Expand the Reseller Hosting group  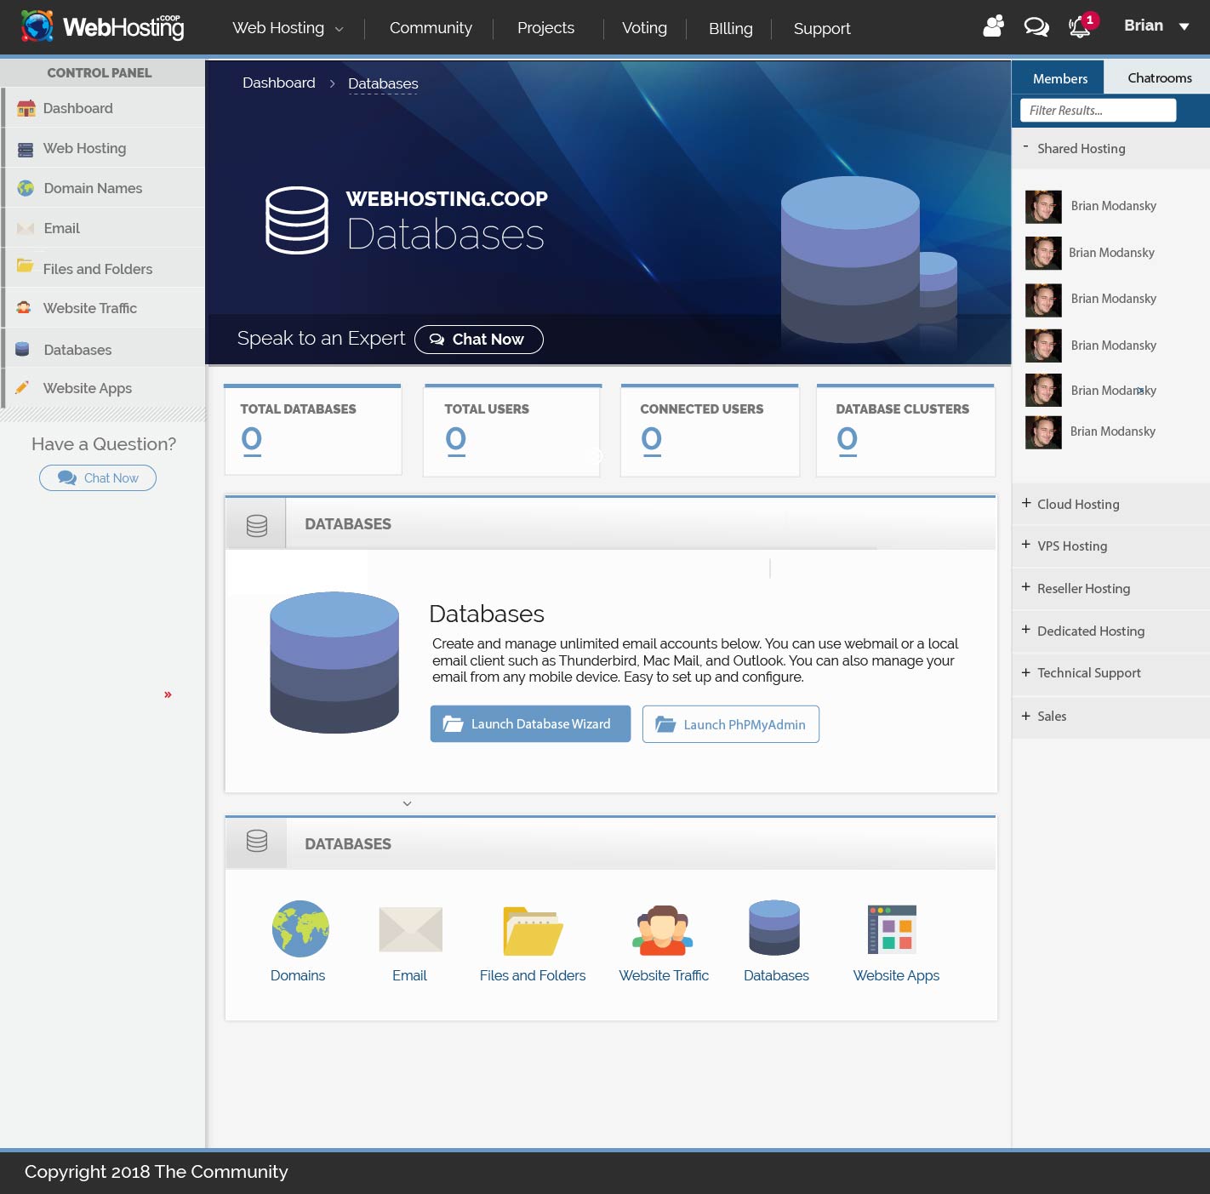click(1026, 587)
